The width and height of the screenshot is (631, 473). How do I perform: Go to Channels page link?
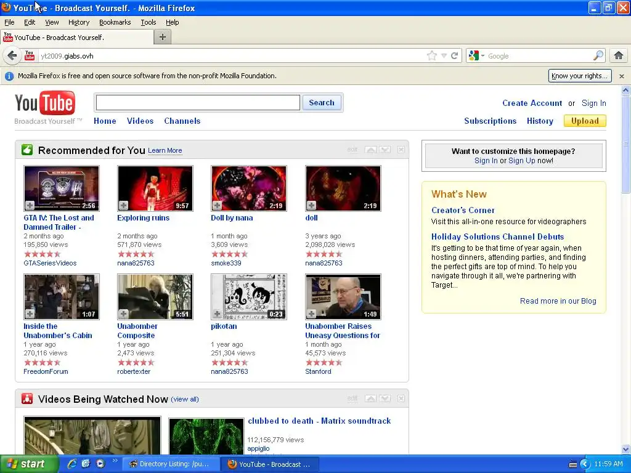[182, 121]
